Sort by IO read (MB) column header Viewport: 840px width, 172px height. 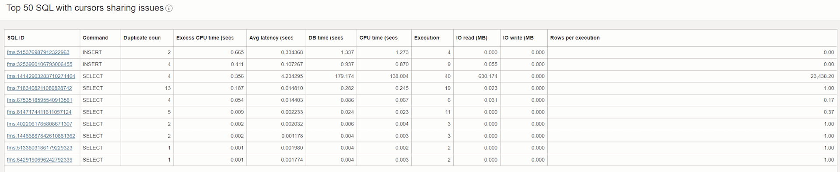click(477, 38)
